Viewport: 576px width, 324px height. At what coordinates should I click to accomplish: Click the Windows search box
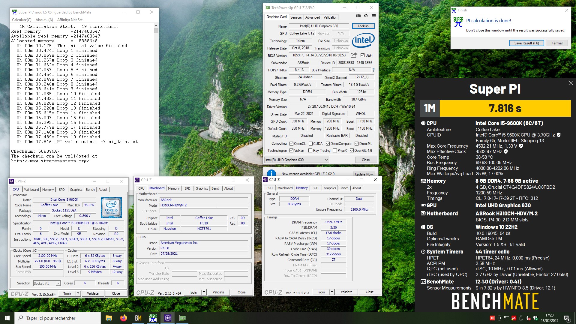coord(58,318)
